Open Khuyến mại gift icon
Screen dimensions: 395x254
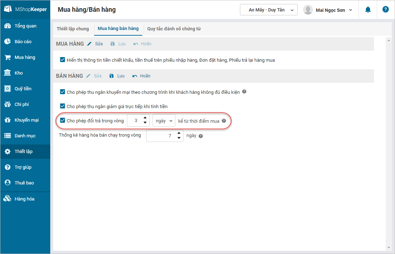7,120
